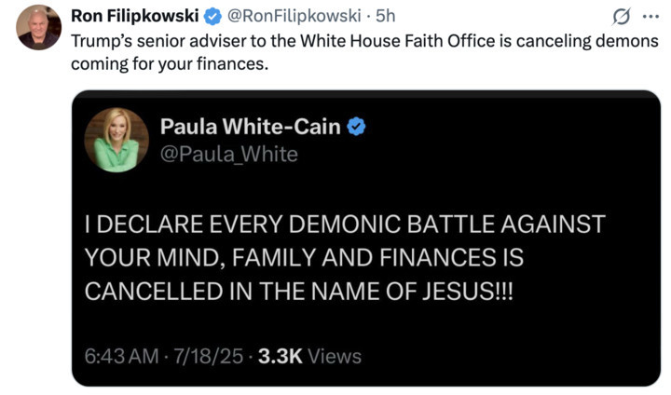Viewport: 671px width, 395px height.
Task: Click the Views label in quoted post
Action: [x=335, y=357]
